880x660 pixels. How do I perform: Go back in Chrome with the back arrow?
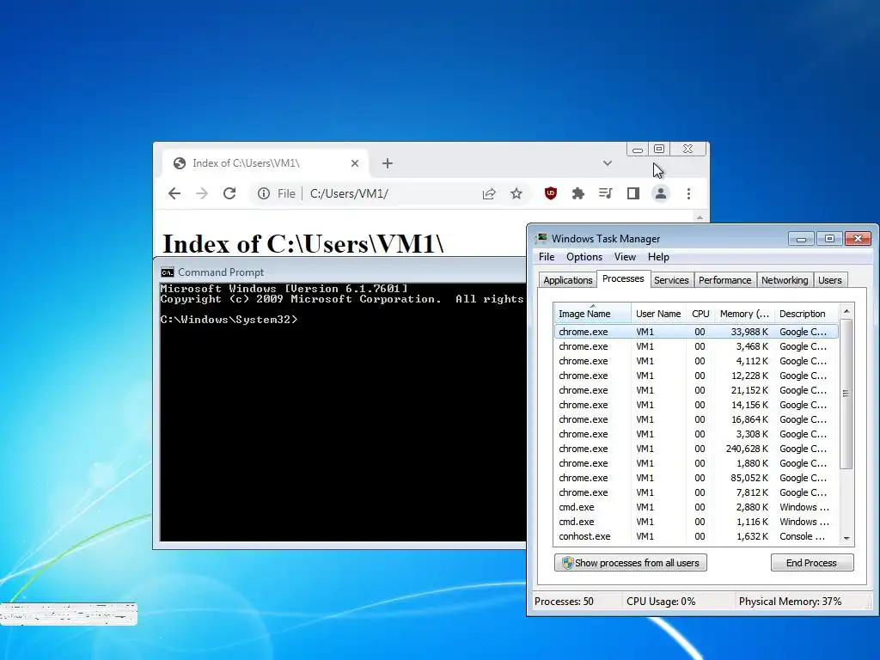point(174,193)
